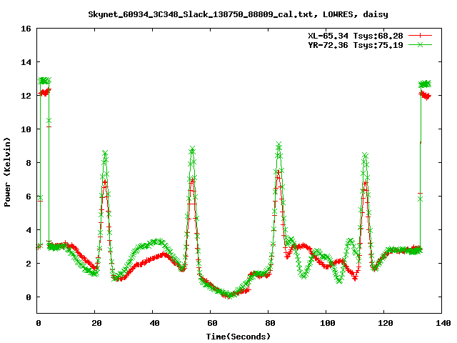This screenshot has width=457, height=343.
Task: Click the y-axis tick label 16
Action: coord(26,29)
